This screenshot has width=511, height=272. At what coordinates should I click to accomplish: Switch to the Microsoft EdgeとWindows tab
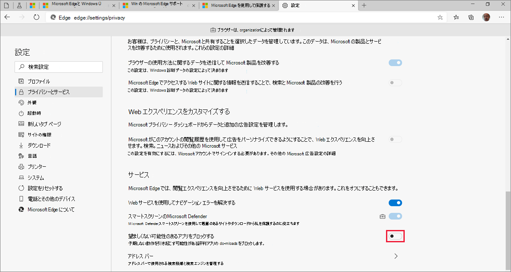(79, 6)
